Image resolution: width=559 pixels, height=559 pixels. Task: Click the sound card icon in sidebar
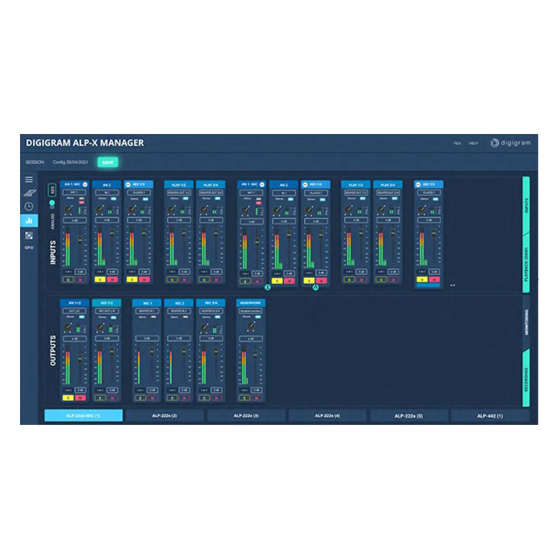click(29, 193)
